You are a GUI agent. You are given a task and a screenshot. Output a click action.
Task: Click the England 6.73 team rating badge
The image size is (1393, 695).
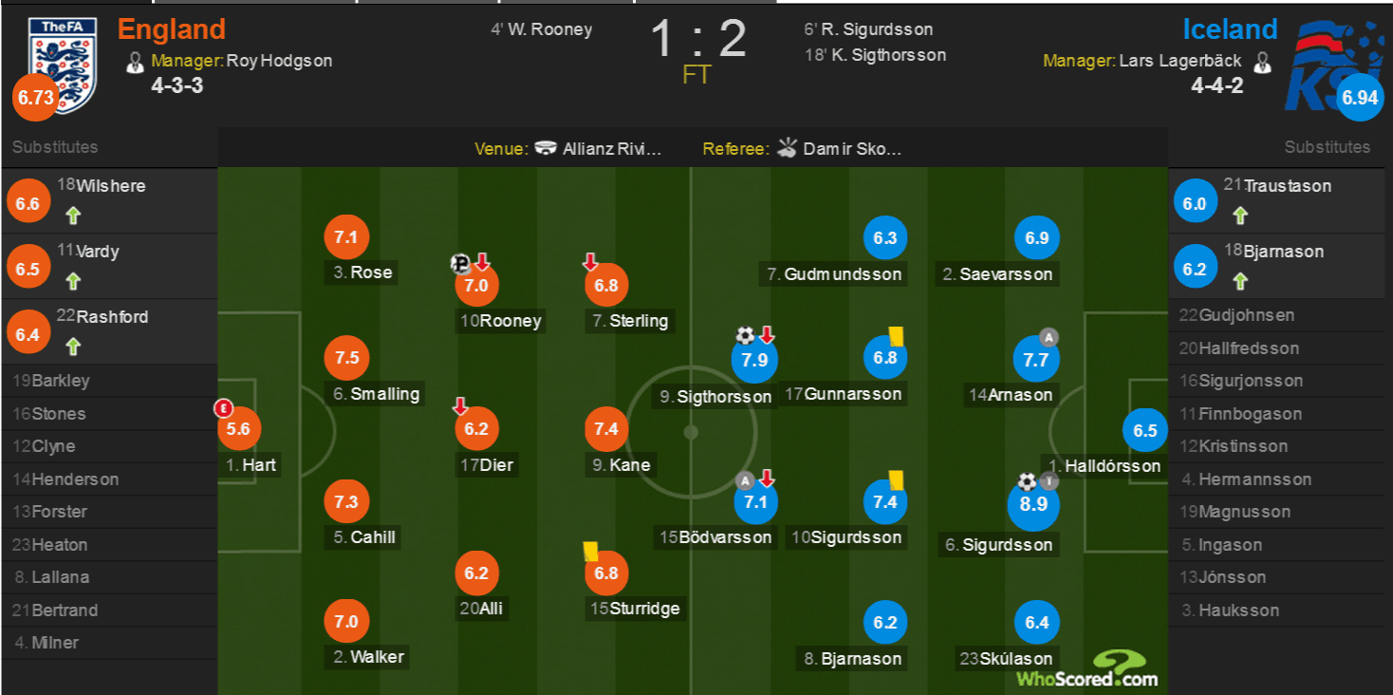pos(37,98)
